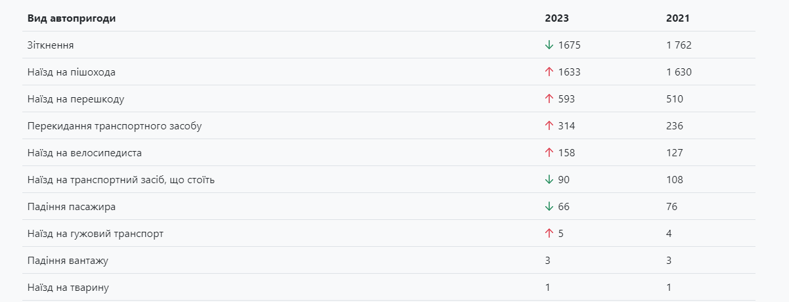This screenshot has width=789, height=302.
Task: Click the 'Падіння вантажу' row label
Action: [68, 261]
